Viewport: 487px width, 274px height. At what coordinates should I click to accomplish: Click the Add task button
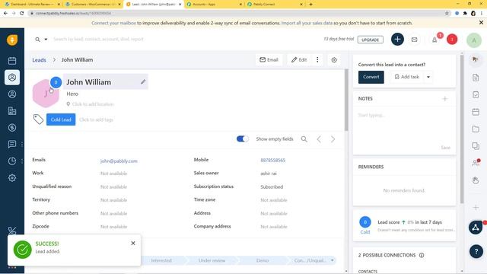(407, 77)
